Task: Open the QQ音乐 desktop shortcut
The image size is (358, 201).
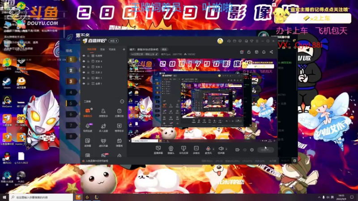Action: point(7,64)
